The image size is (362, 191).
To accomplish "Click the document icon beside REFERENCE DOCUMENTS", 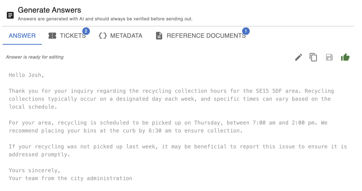I will point(159,36).
